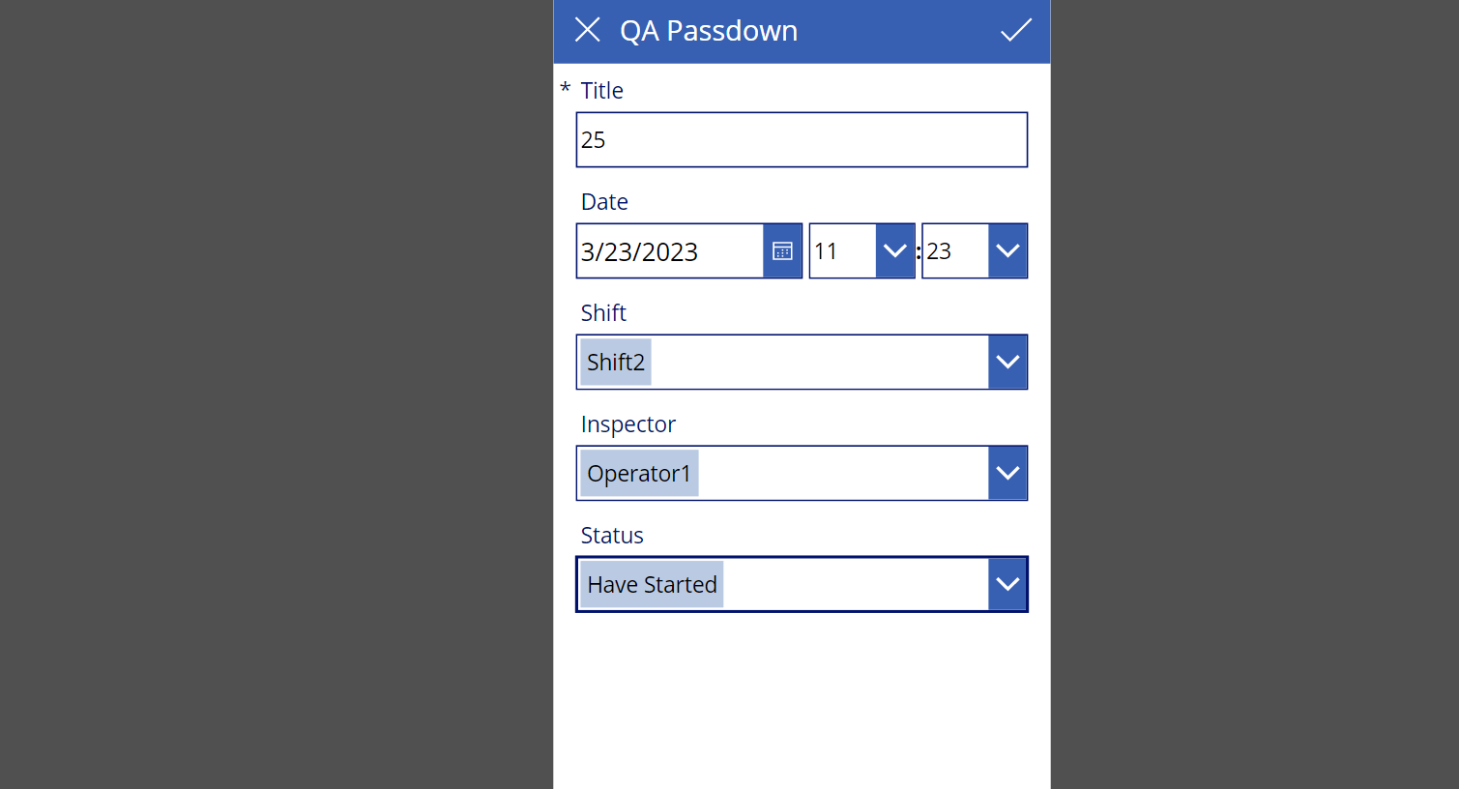Click the date field showing 3/23/2023
Viewport: 1459px width, 789px height.
point(667,250)
